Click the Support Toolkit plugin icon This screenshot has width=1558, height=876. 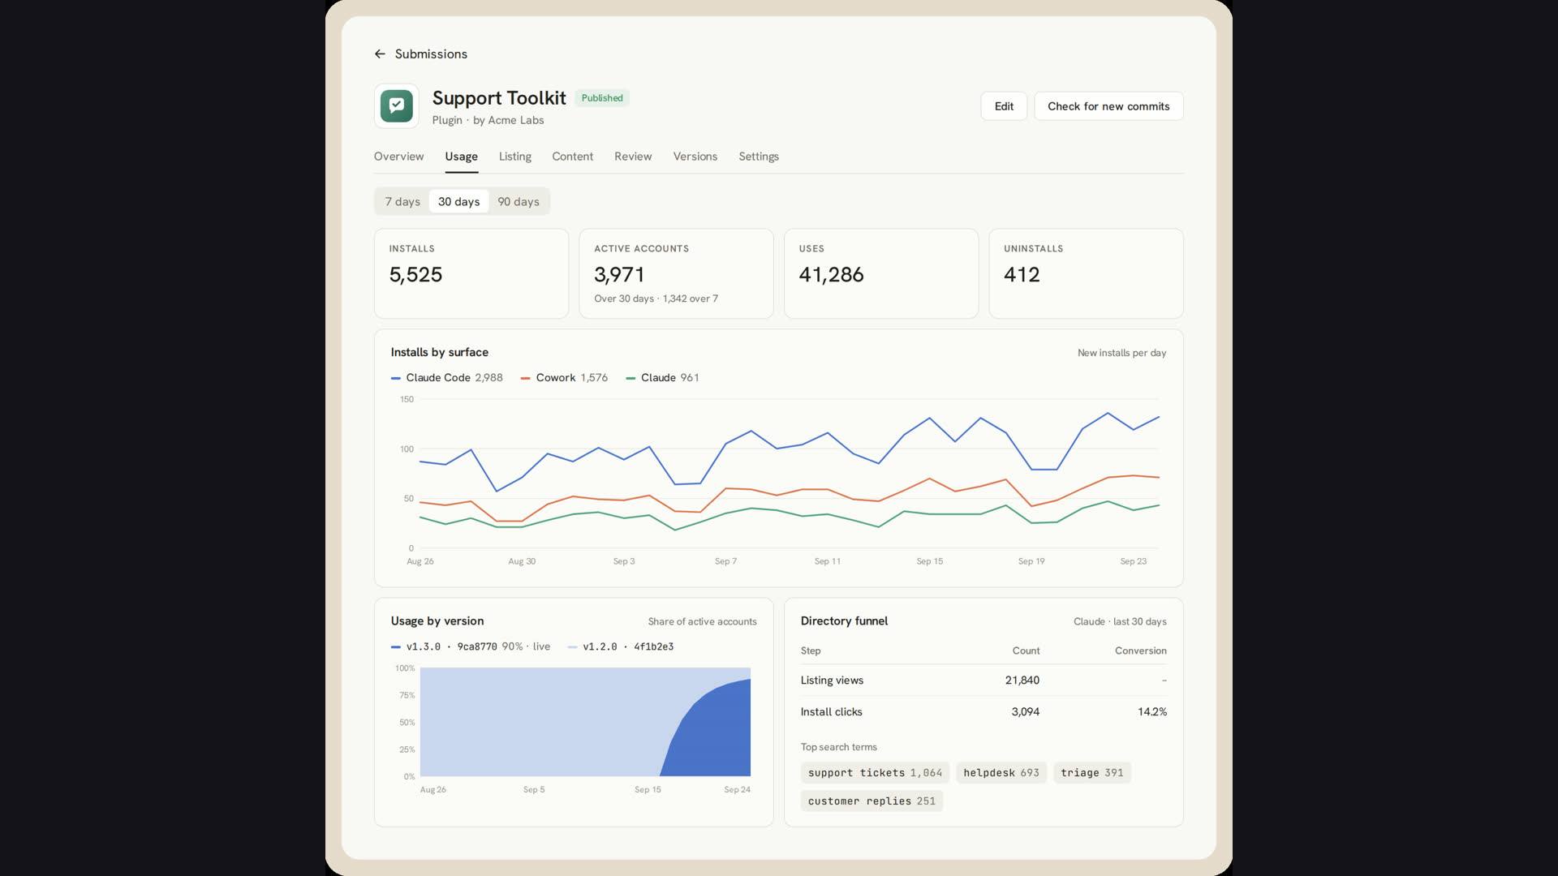coord(397,106)
